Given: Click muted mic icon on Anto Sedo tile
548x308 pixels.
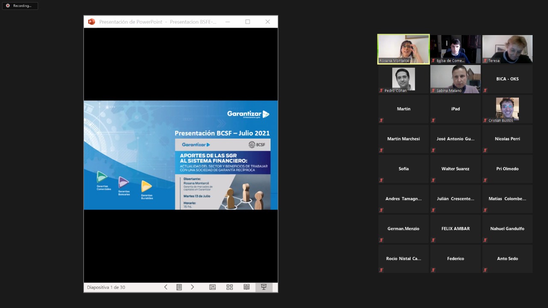Looking at the screenshot, I should (485, 270).
